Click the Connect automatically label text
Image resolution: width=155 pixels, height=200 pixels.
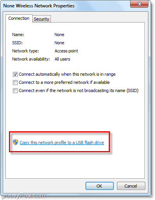tap(67, 74)
